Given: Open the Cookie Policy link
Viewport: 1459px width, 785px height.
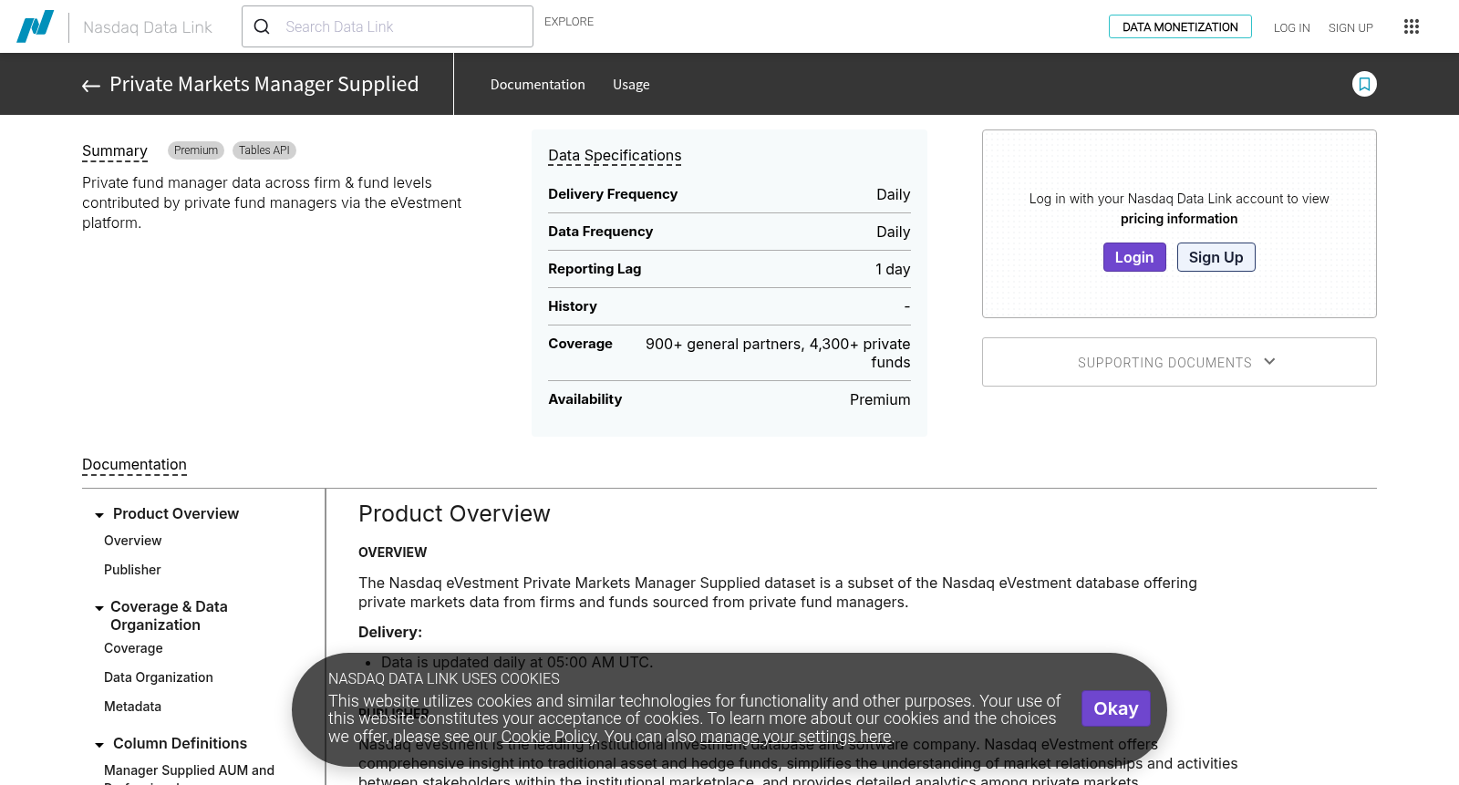Looking at the screenshot, I should (x=549, y=737).
